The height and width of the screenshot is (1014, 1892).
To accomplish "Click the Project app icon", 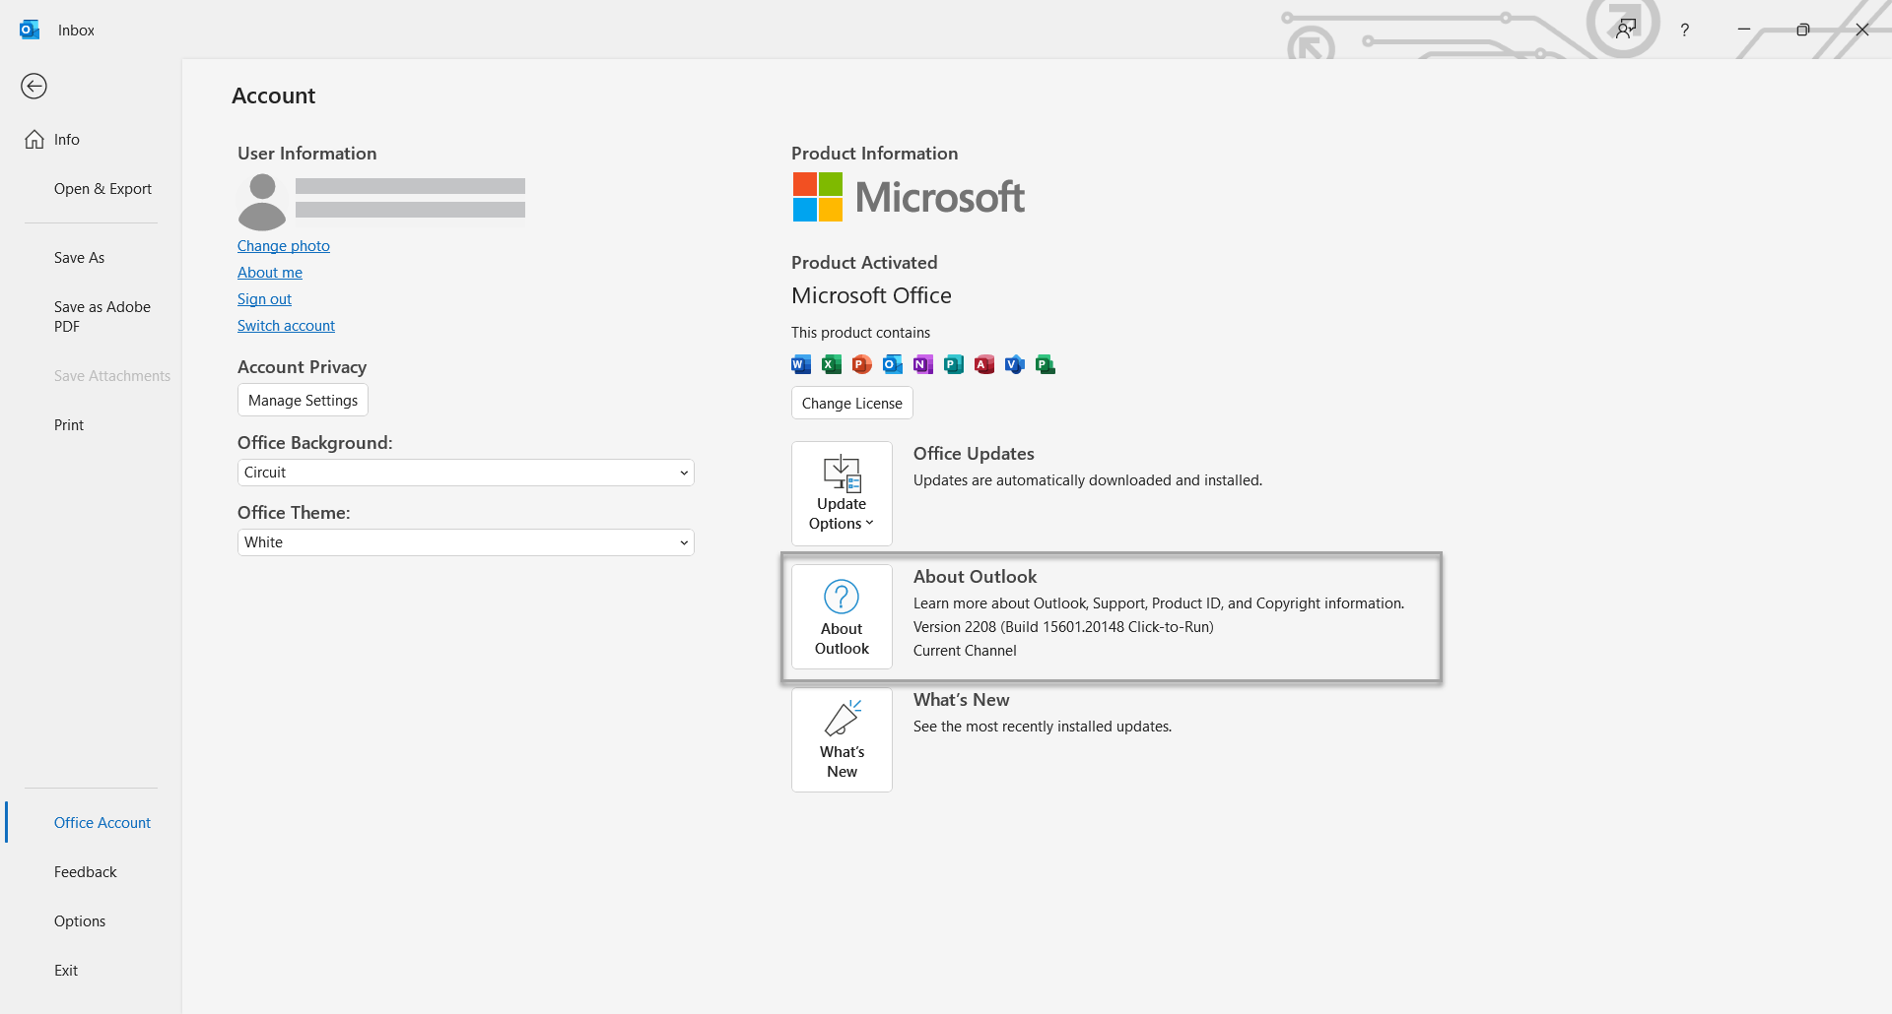I will 1046,364.
